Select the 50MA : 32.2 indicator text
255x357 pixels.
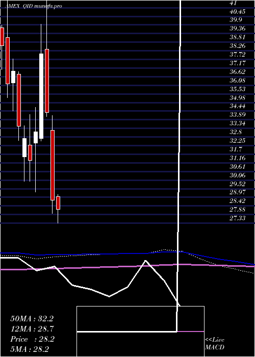(x=32, y=319)
